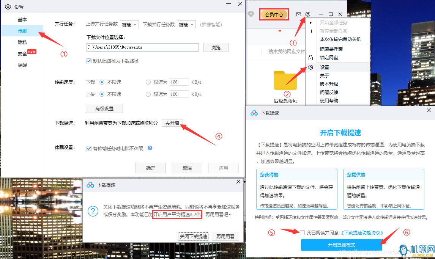Click the settings gear icon in Netdisk titlebar
This screenshot has height=259, width=435.
point(308,14)
